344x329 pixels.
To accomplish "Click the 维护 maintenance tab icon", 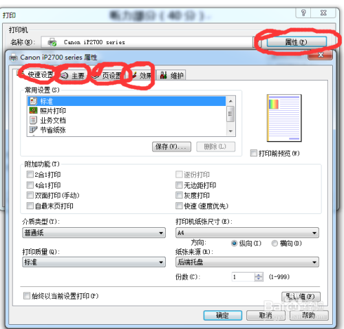I will click(x=163, y=75).
